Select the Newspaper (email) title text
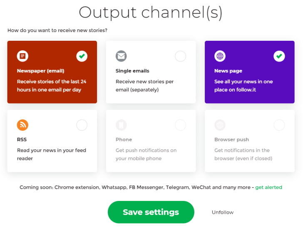The width and height of the screenshot is (303, 228). tap(41, 71)
